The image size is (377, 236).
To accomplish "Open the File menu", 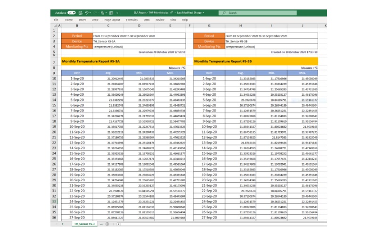I will [x=56, y=20].
